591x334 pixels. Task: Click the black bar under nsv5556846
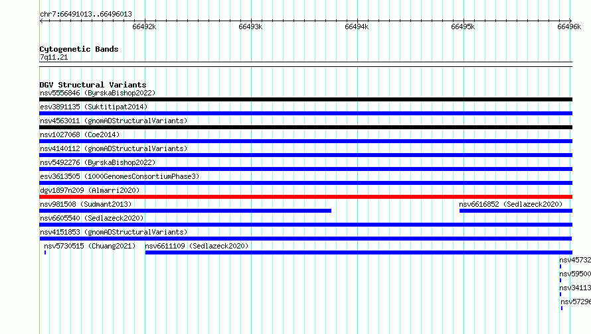point(305,99)
